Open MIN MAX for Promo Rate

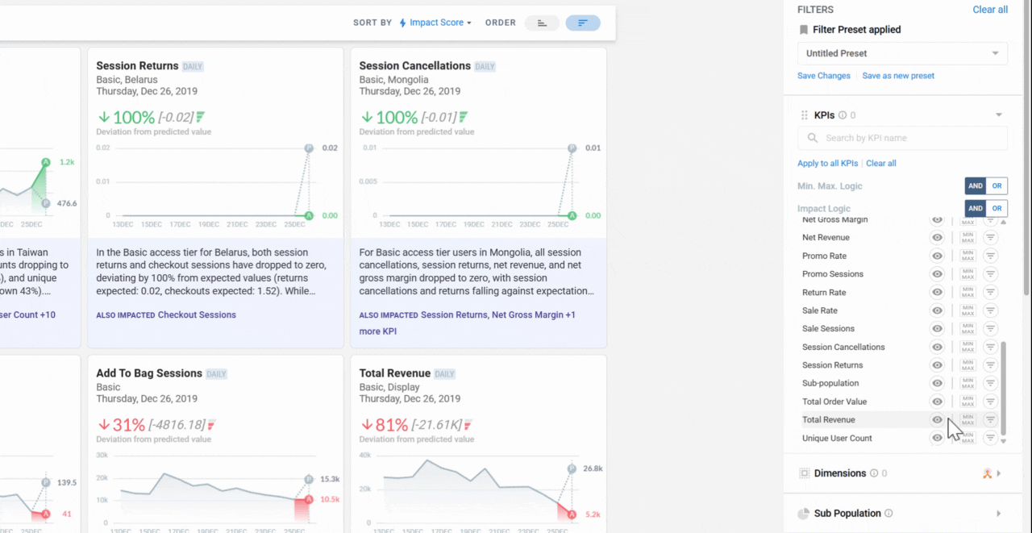click(x=968, y=256)
